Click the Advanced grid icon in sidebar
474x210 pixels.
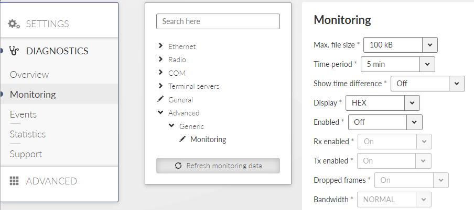click(x=14, y=181)
